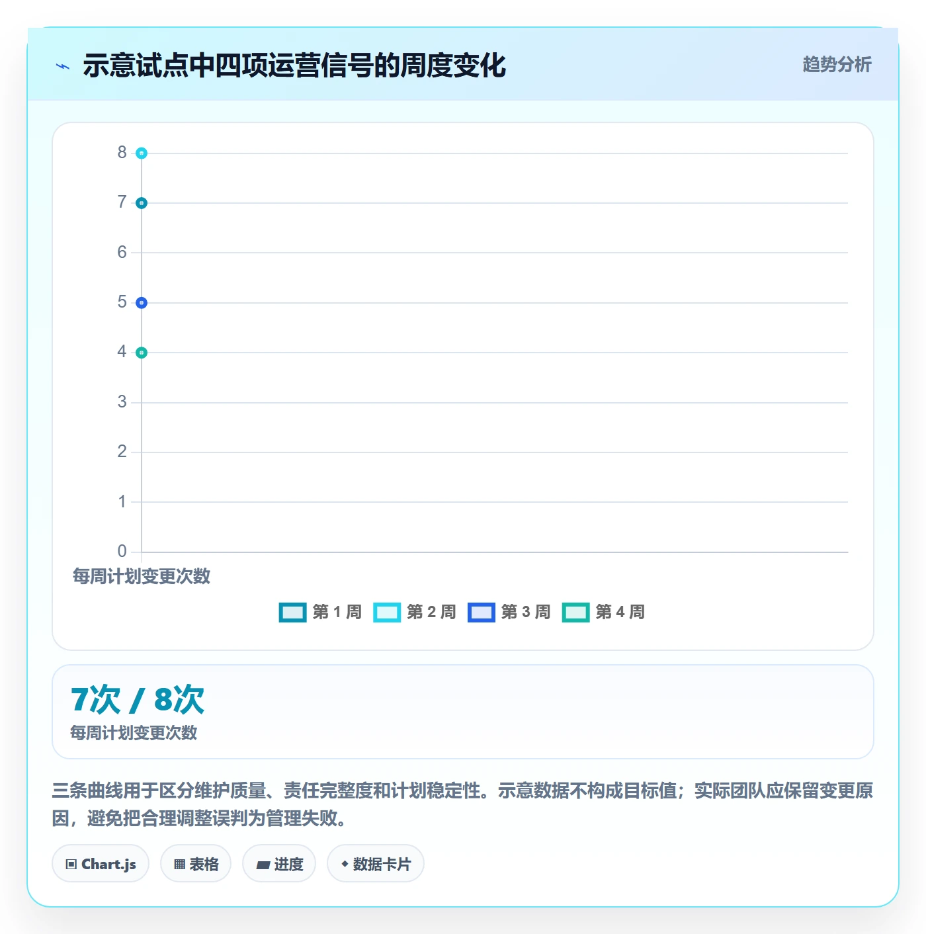Click the y-axis tick label 3
Image resolution: width=926 pixels, height=934 pixels.
click(x=122, y=402)
